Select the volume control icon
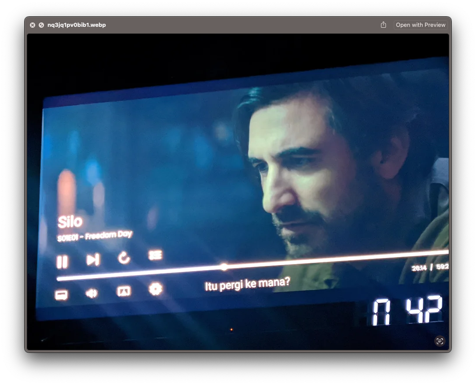The image size is (476, 385). coord(92,293)
